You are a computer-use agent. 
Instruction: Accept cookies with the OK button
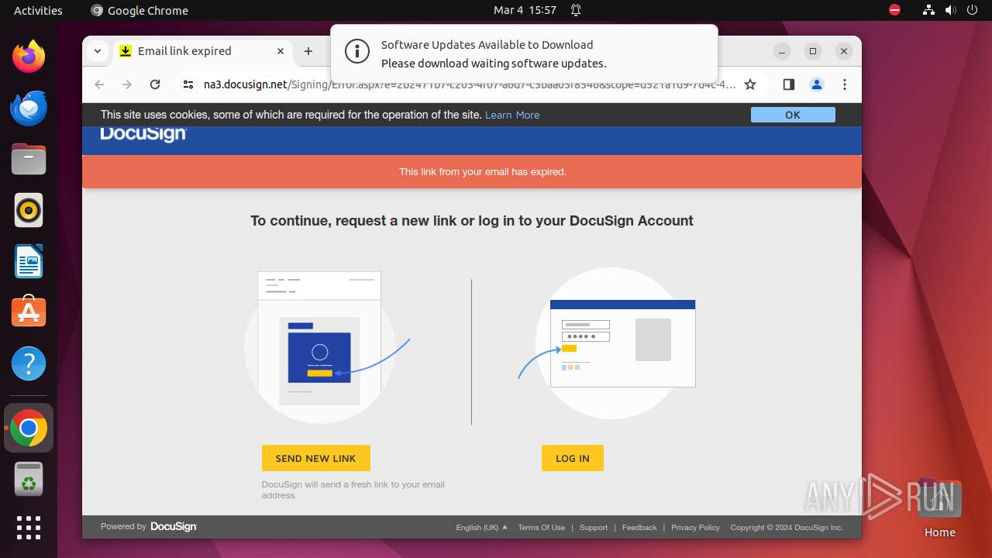[x=793, y=115]
